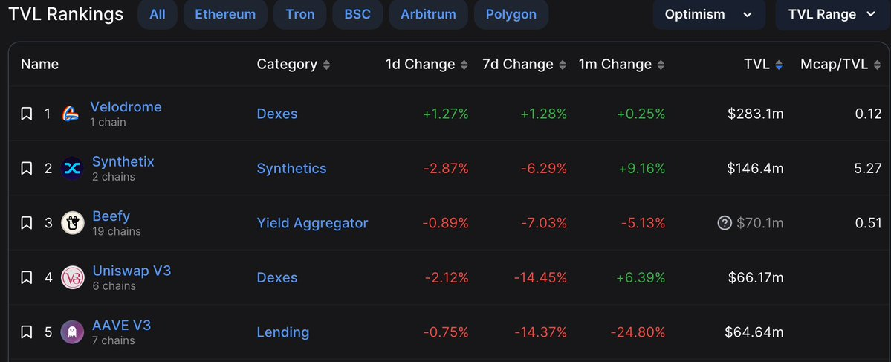Click the Synthetix protocol logo
This screenshot has width=891, height=362.
tap(72, 168)
